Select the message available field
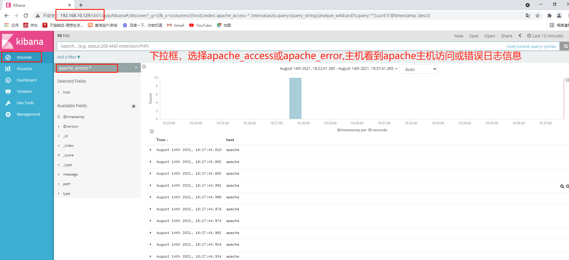This screenshot has height=260, width=569. pyautogui.click(x=70, y=174)
